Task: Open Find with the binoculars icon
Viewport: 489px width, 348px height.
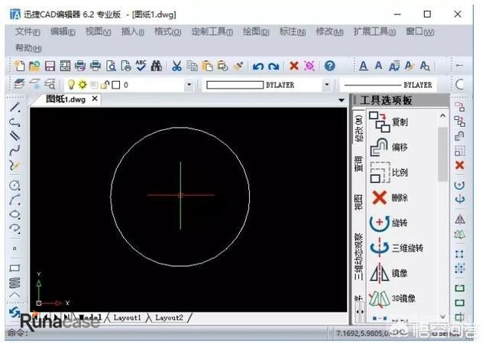Action: pyautogui.click(x=156, y=66)
